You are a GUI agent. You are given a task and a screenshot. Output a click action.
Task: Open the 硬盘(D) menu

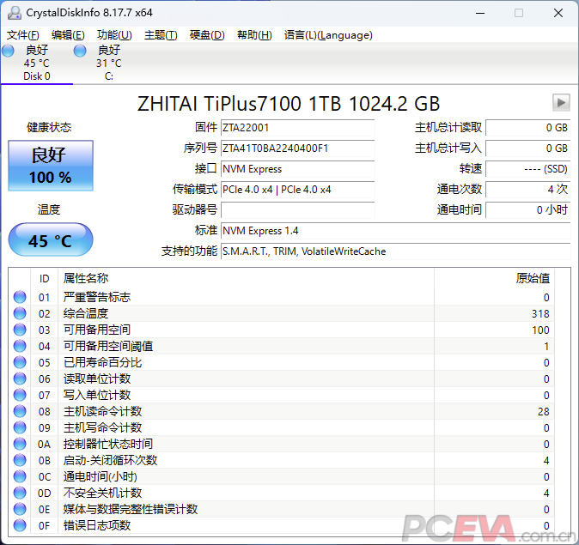[207, 35]
